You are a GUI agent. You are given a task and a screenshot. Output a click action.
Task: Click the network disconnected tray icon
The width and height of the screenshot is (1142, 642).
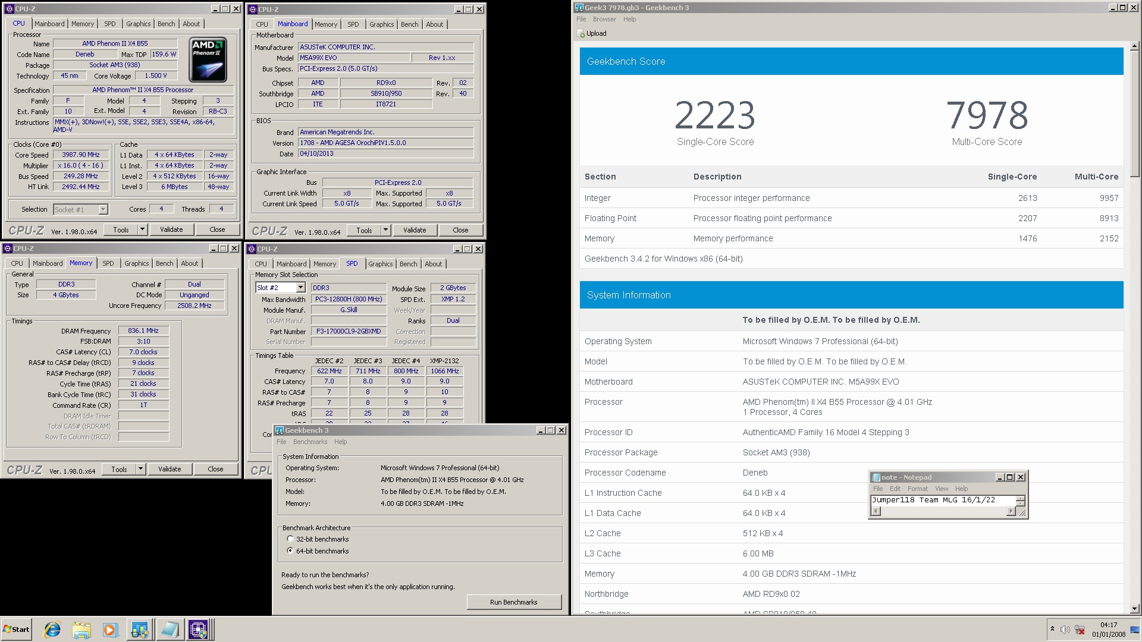point(1080,630)
